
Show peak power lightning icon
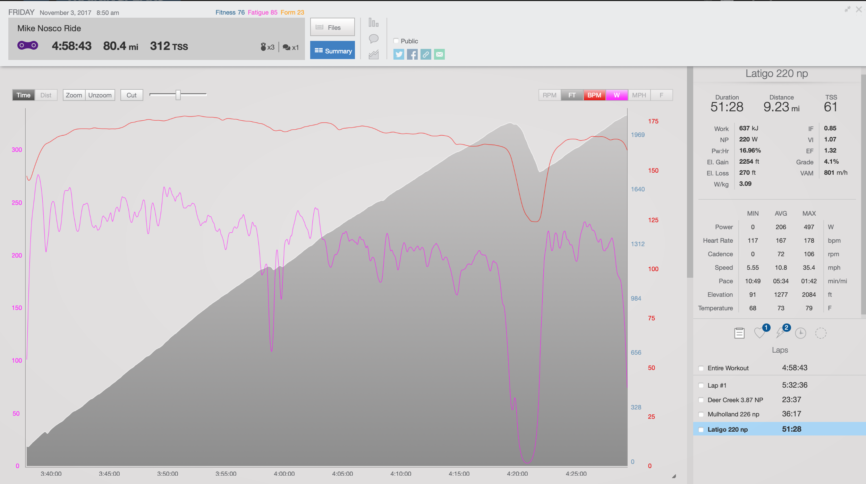(780, 333)
